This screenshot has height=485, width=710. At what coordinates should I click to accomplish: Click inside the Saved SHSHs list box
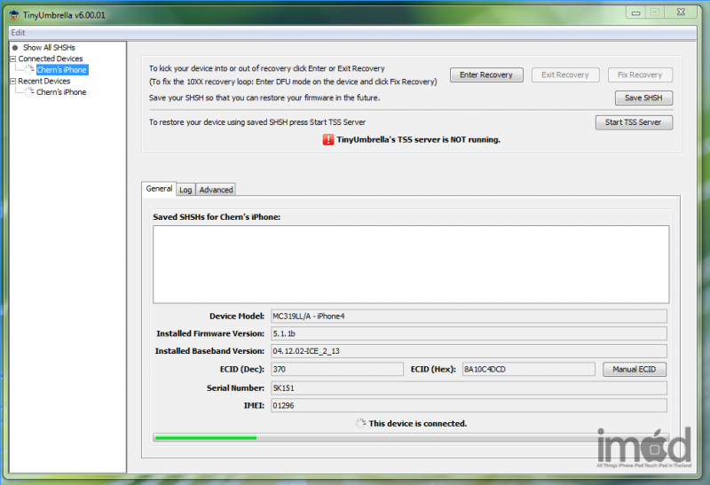click(410, 263)
